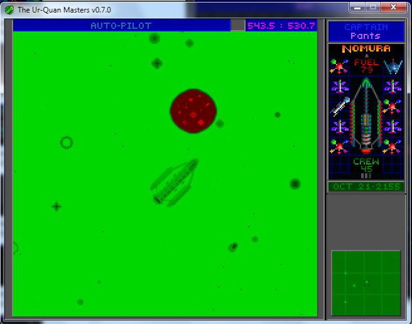Click the green radar minimap

366,283
